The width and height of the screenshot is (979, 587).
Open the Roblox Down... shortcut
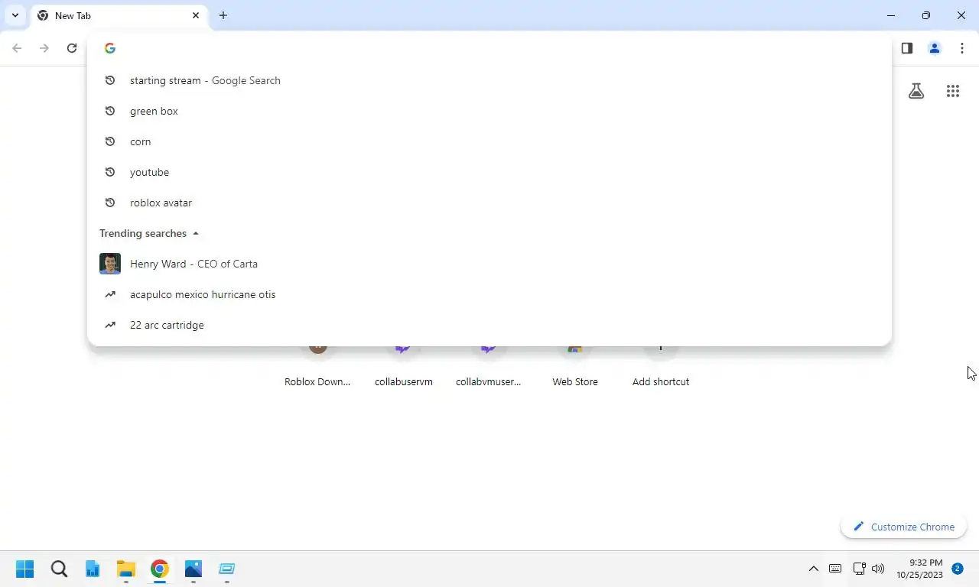317,367
